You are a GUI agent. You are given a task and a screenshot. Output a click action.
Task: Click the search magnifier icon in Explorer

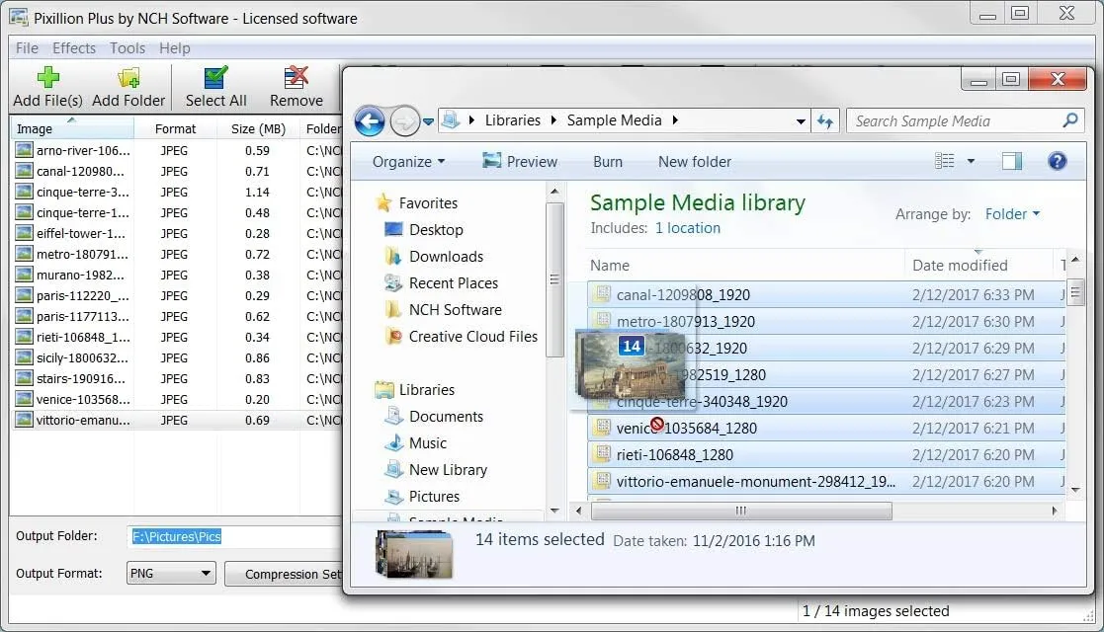[1070, 120]
